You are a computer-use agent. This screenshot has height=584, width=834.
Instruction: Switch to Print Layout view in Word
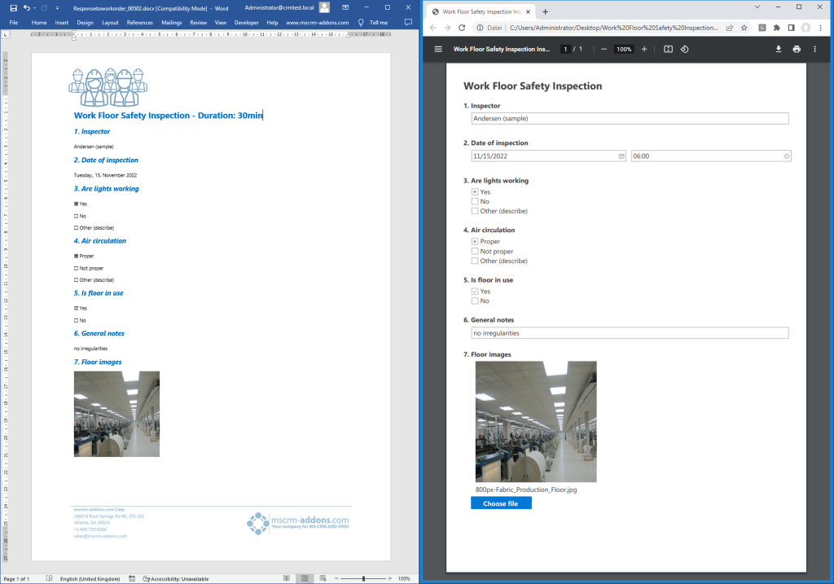[x=305, y=578]
